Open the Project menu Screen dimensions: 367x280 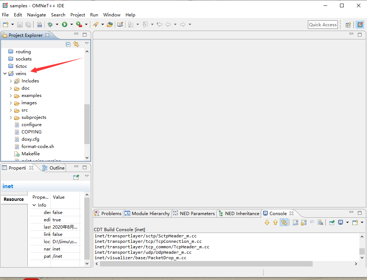coord(78,15)
